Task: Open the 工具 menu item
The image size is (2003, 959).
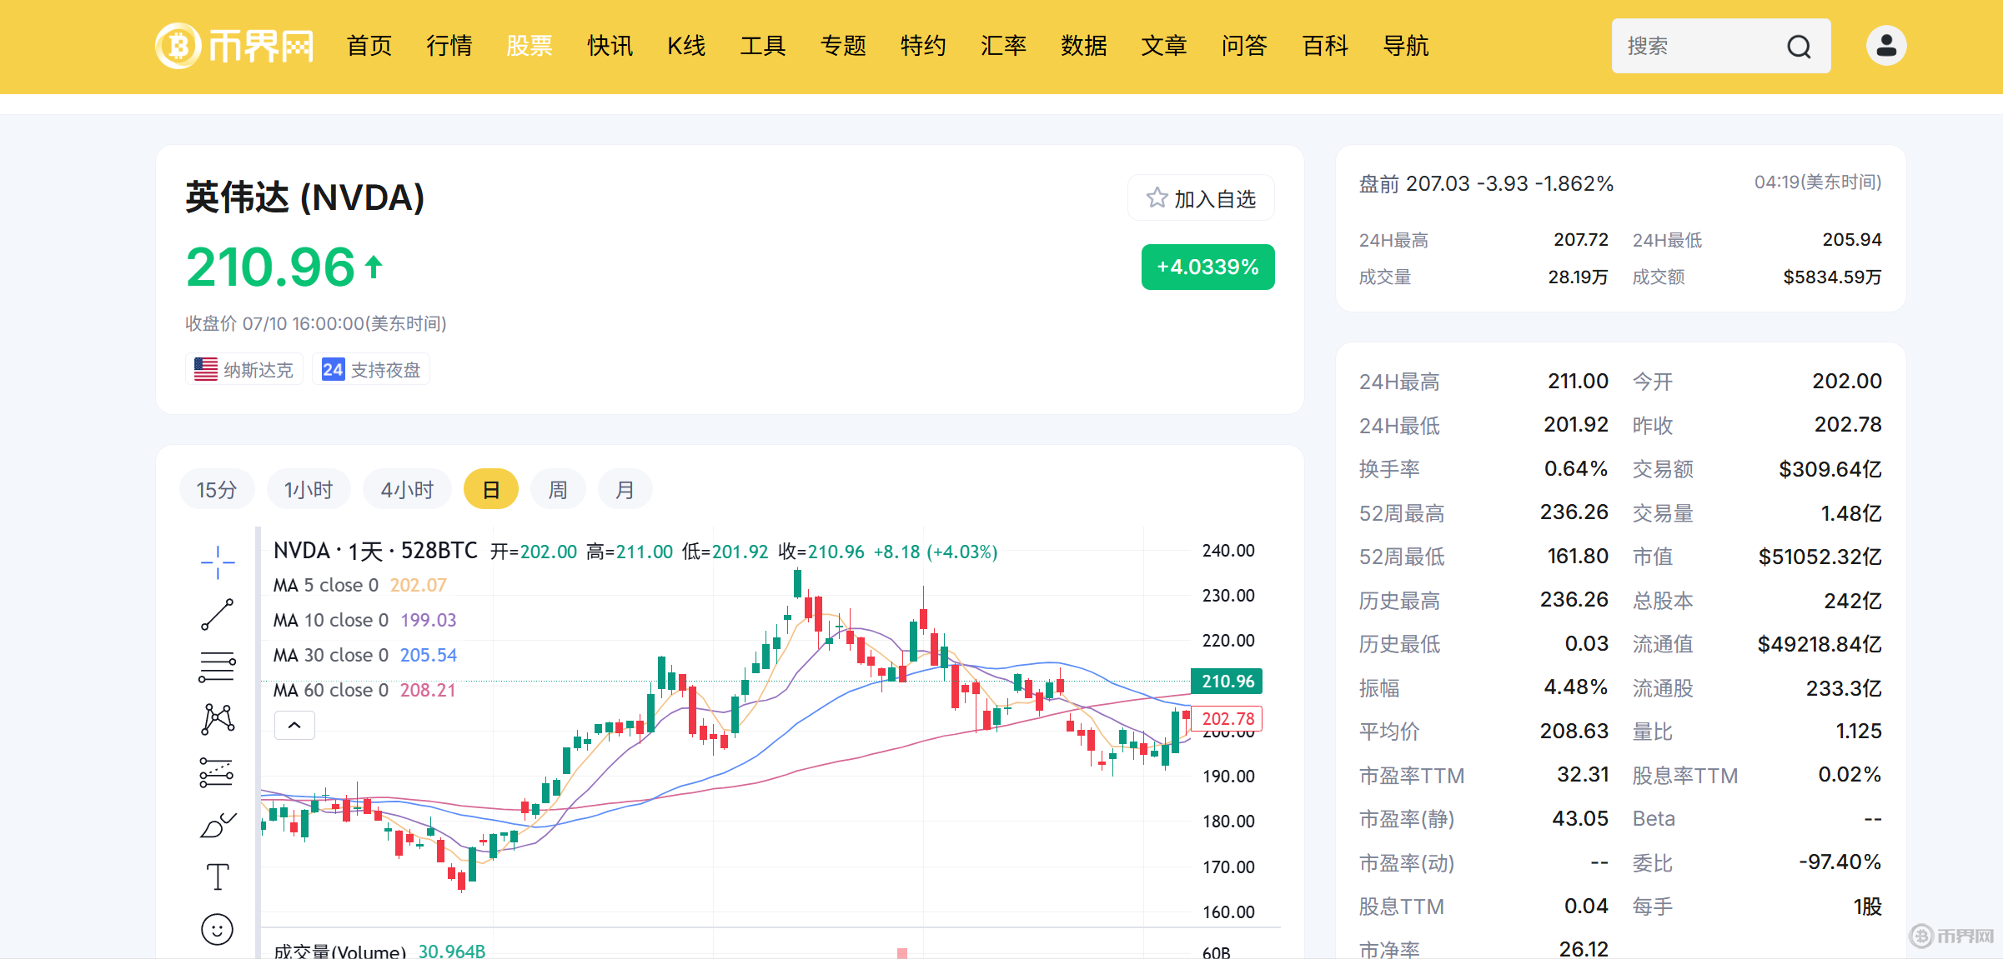Action: tap(763, 46)
